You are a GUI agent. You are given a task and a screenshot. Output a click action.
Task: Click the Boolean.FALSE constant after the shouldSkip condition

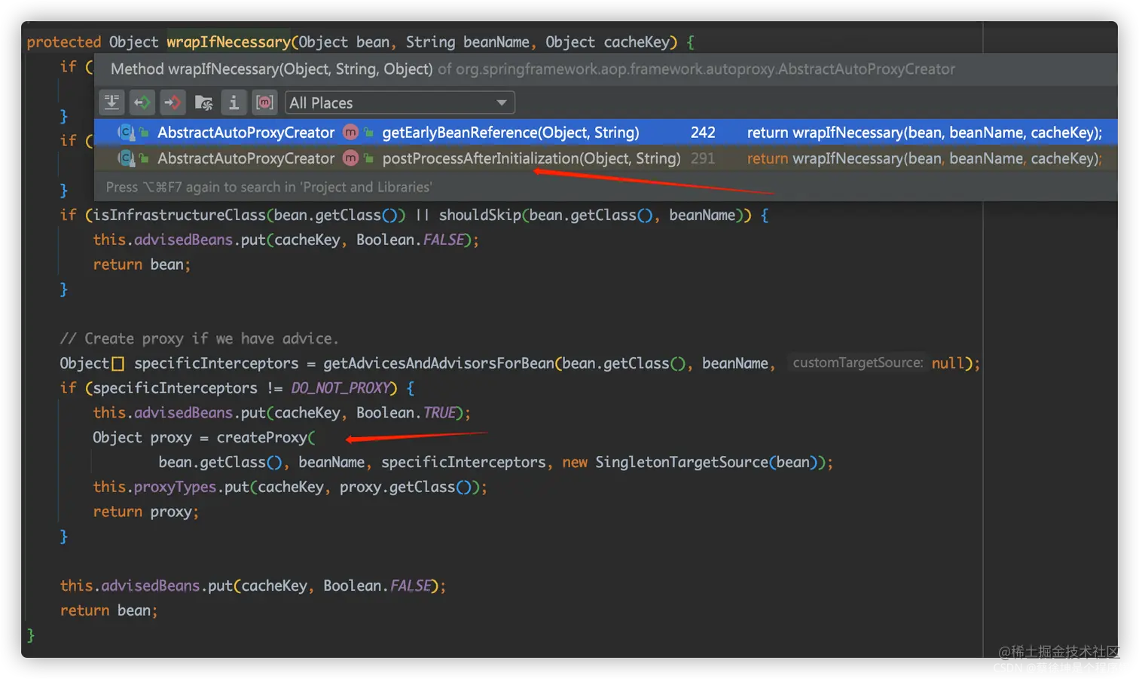coord(410,240)
